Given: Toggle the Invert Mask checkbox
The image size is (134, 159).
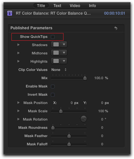Looking at the screenshot, I should coord(53,95).
